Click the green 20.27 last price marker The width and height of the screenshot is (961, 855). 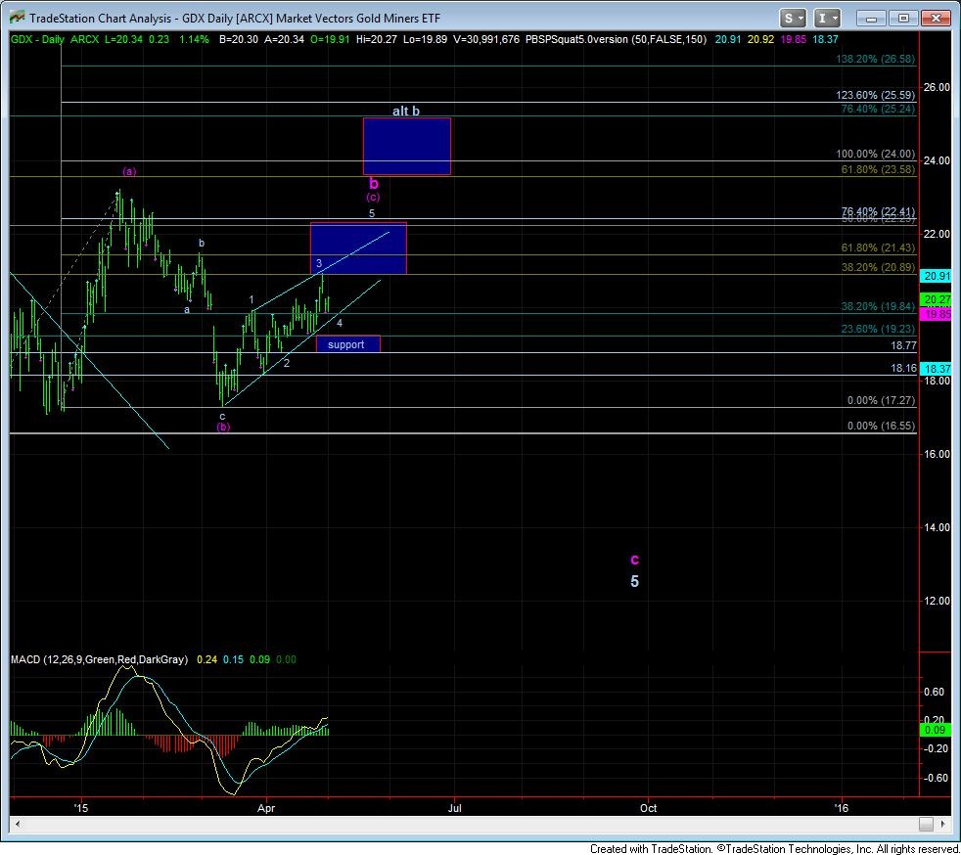pyautogui.click(x=937, y=299)
